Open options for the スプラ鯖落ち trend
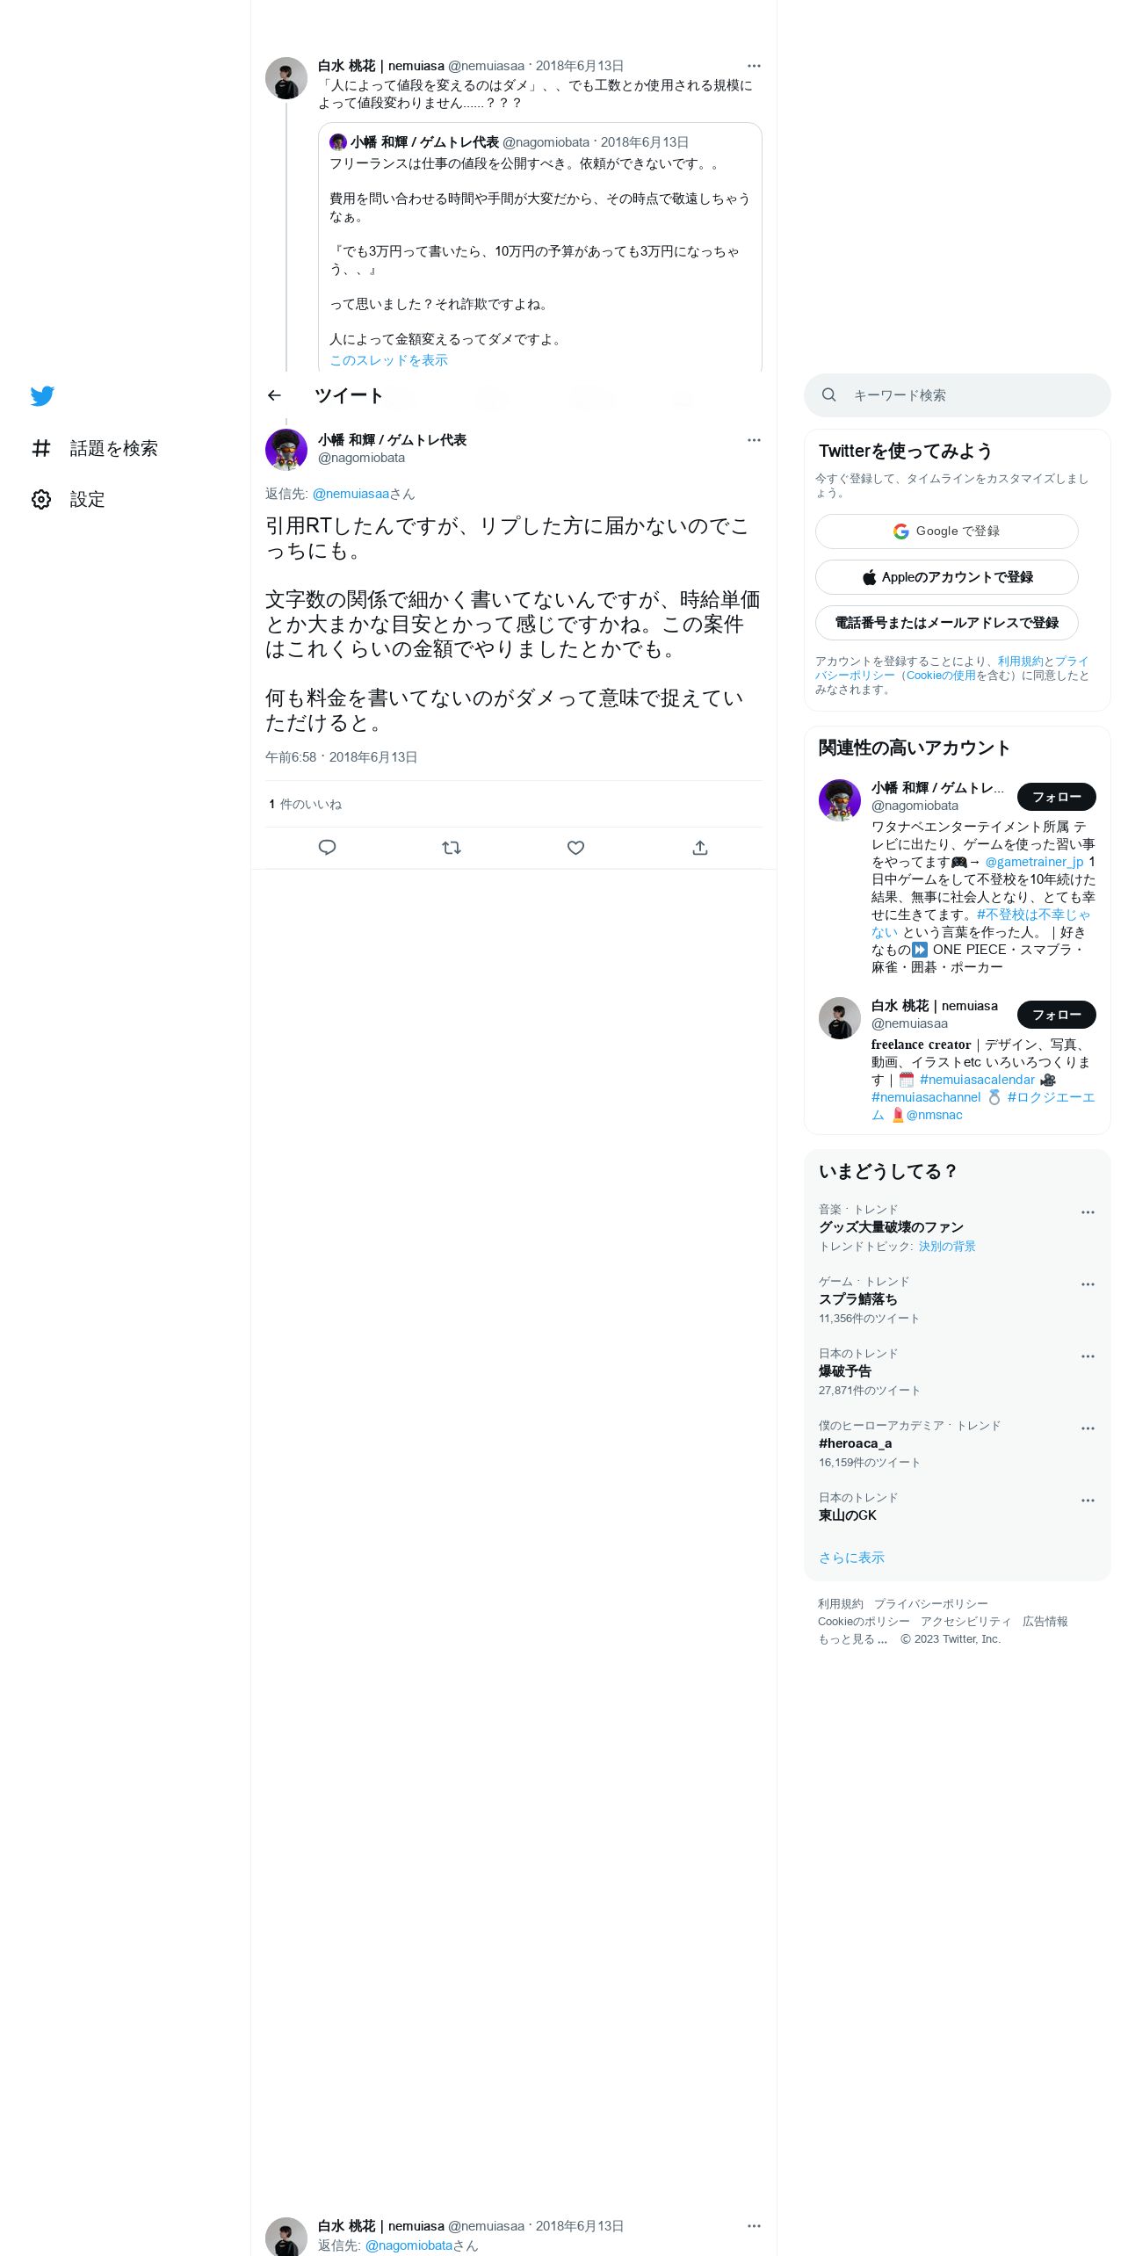Image resolution: width=1128 pixels, height=2256 pixels. click(x=1088, y=1284)
